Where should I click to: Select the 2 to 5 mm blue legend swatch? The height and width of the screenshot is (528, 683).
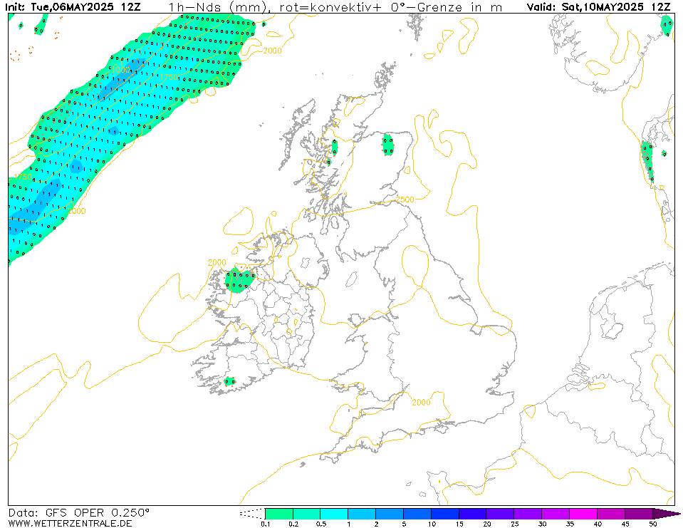(390, 514)
